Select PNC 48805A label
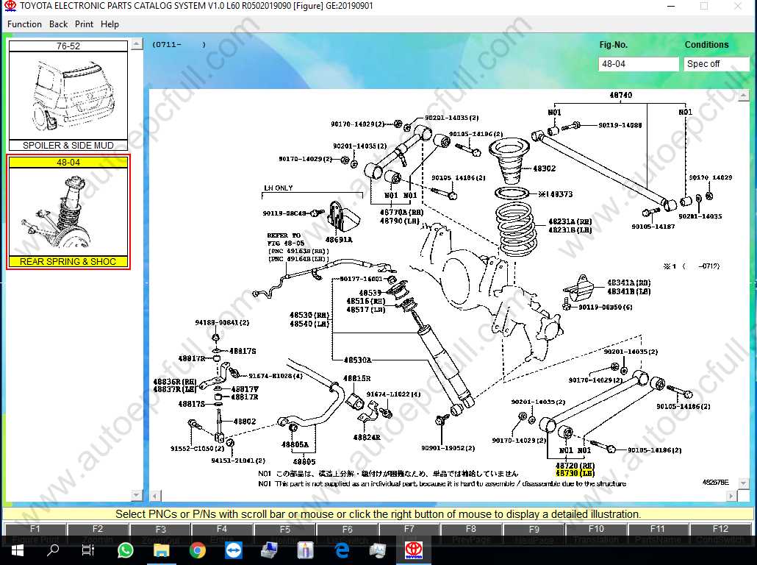This screenshot has width=757, height=565. point(295,444)
